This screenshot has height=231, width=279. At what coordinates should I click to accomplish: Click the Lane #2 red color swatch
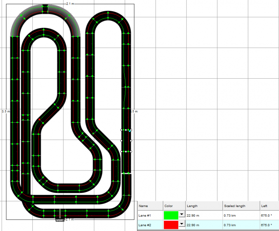[x=171, y=225]
